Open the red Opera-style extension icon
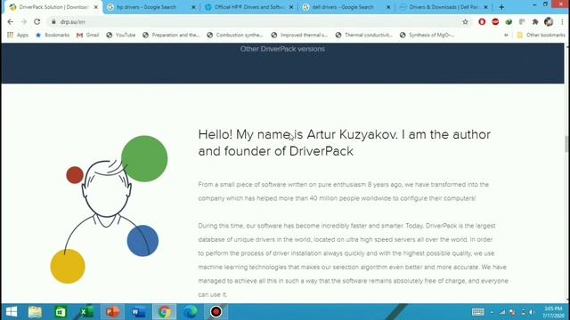 [x=482, y=21]
